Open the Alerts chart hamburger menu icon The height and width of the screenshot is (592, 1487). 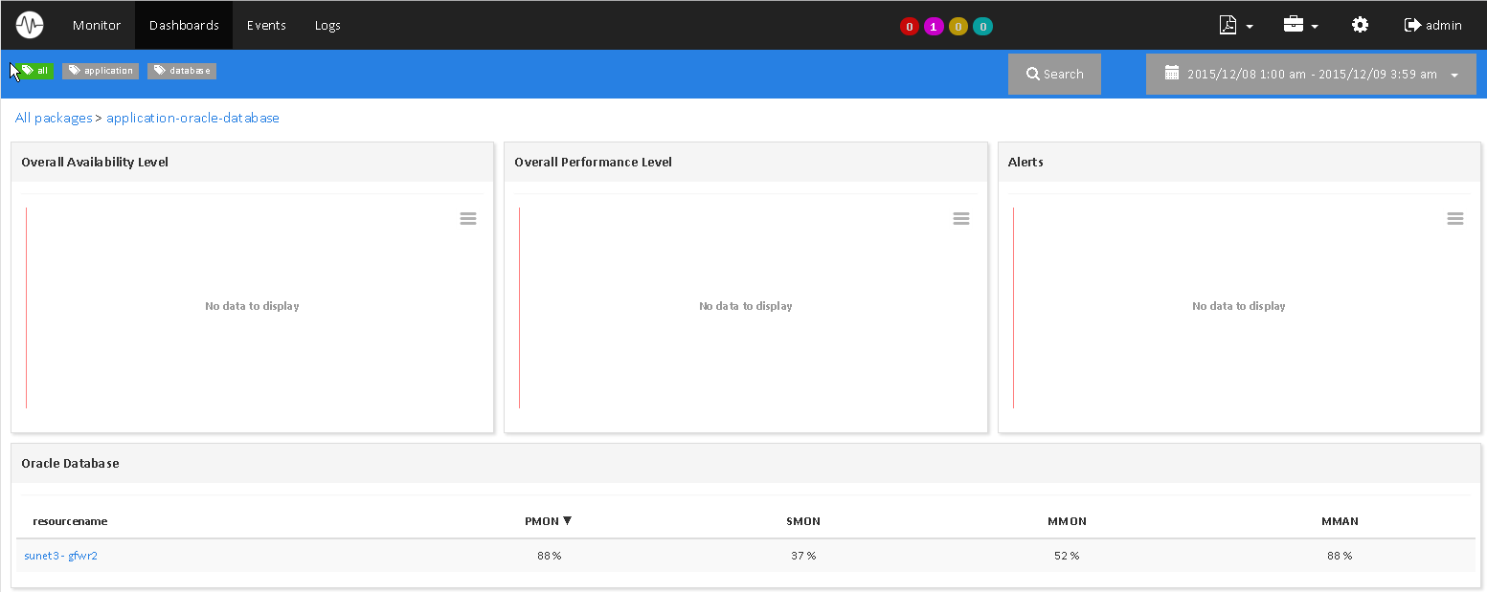[1454, 219]
